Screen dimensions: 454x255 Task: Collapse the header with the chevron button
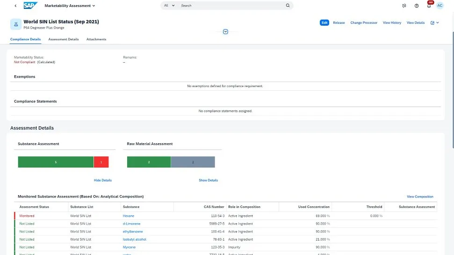(x=225, y=32)
